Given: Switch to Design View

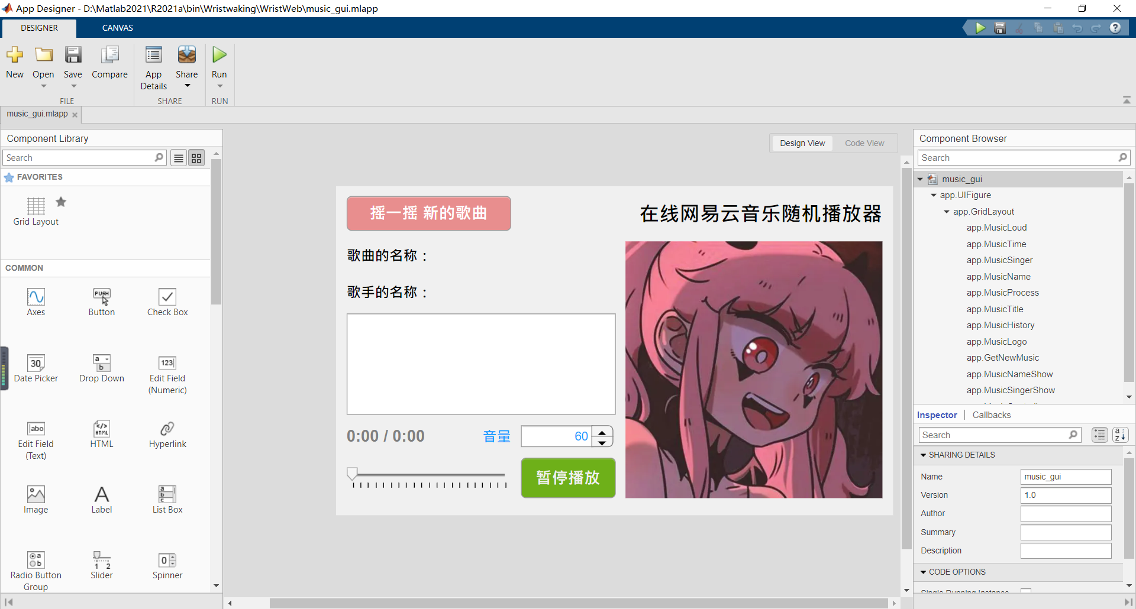Looking at the screenshot, I should pos(802,143).
